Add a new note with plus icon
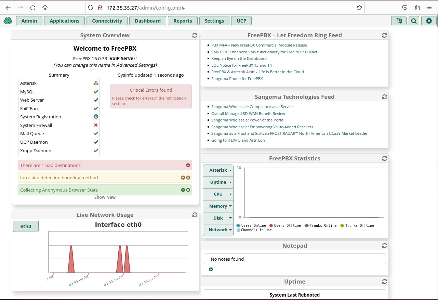 tap(211, 269)
